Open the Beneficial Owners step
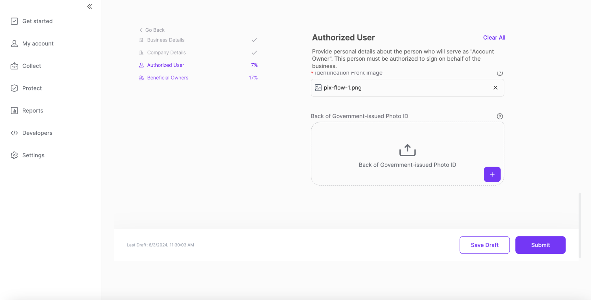 point(167,78)
